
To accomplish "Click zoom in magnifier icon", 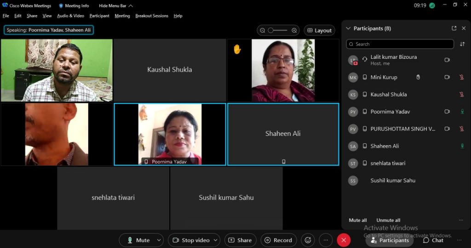I will (294, 30).
